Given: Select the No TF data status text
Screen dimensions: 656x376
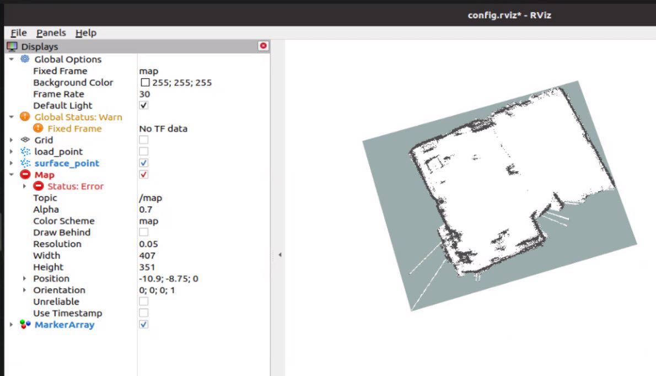Looking at the screenshot, I should pos(163,128).
